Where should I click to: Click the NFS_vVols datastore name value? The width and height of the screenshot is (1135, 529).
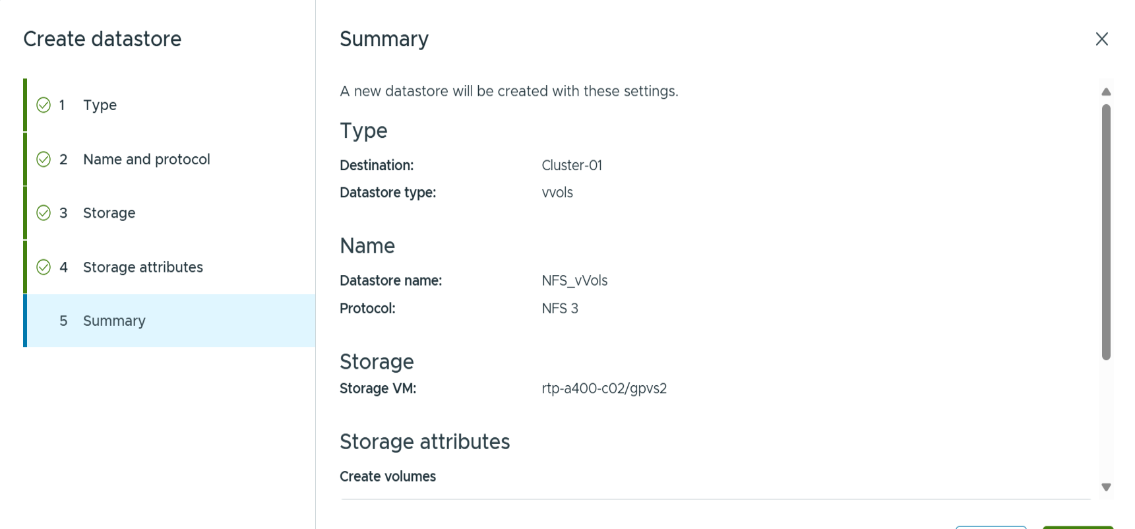click(574, 281)
